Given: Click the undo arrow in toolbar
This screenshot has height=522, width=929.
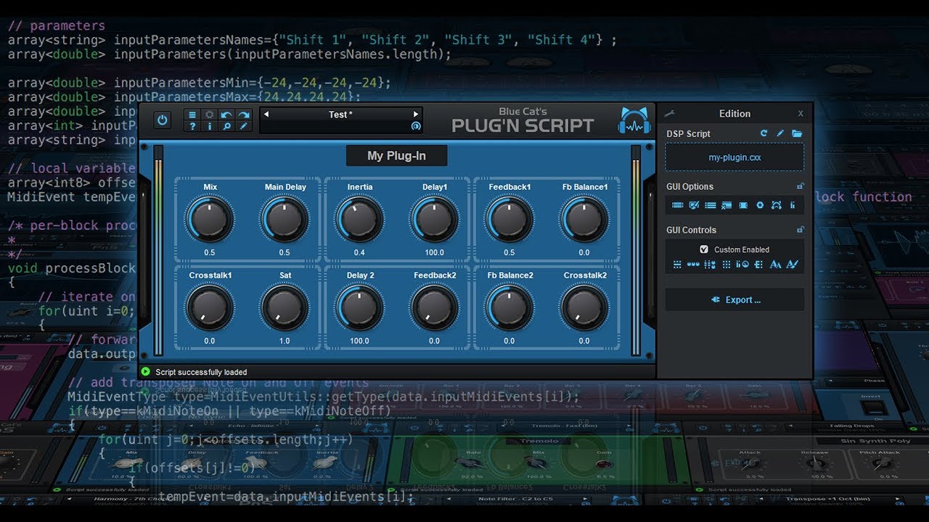Looking at the screenshot, I should 226,115.
